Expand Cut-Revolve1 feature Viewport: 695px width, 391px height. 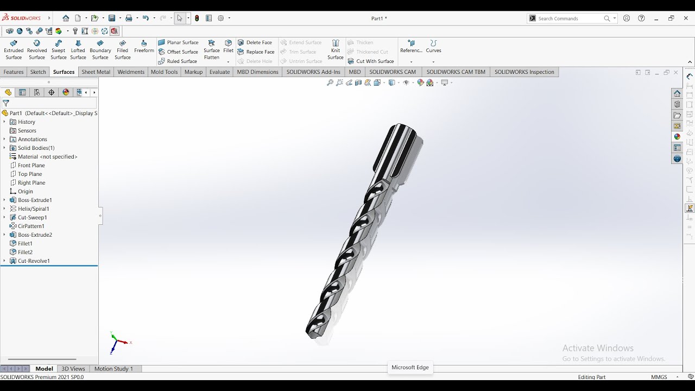click(x=4, y=261)
